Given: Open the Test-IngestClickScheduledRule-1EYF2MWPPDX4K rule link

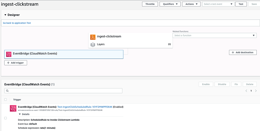Looking at the screenshot, I should [85, 107].
